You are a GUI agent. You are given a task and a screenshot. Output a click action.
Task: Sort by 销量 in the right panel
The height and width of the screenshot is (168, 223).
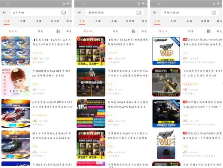pos(191,31)
